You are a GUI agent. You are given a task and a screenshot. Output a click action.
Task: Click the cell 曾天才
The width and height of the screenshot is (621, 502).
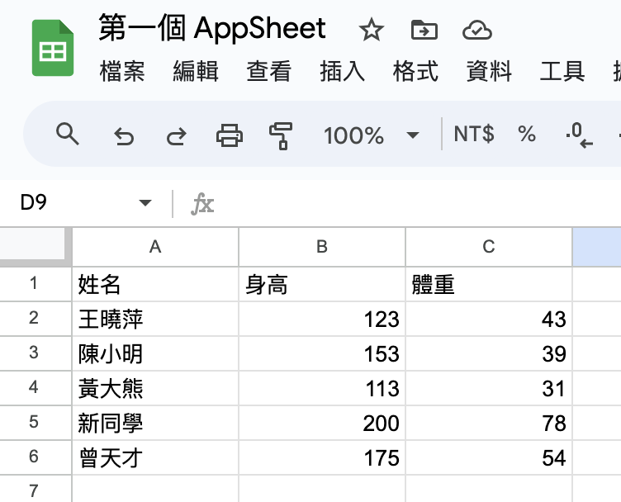pyautogui.click(x=155, y=457)
